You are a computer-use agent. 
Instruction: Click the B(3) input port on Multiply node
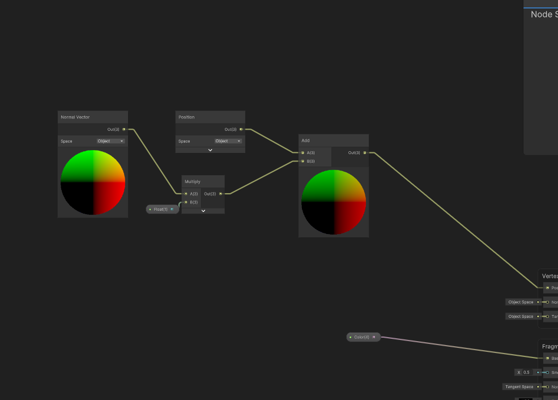186,202
